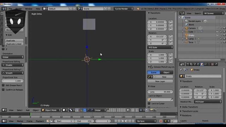Click OpenGL render image camera icon
Image resolution: width=226 pixels, height=127 pixels.
pyautogui.click(x=151, y=110)
